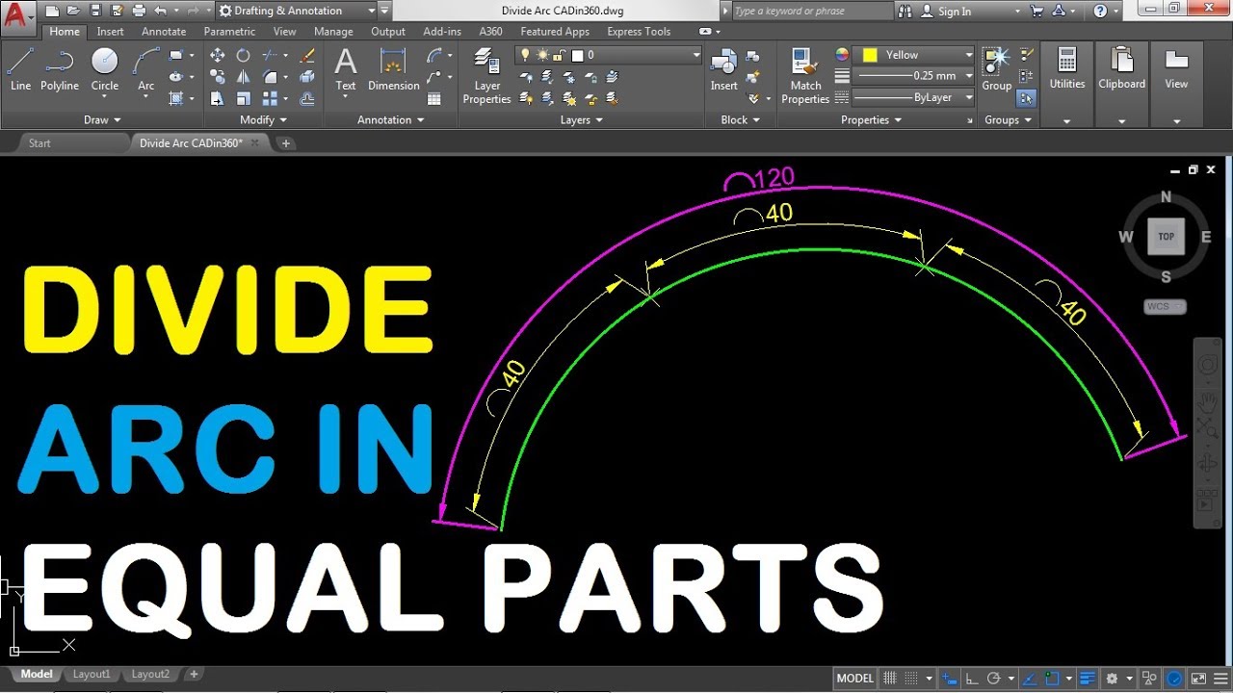Click the TOP face of ViewCube

1166,236
